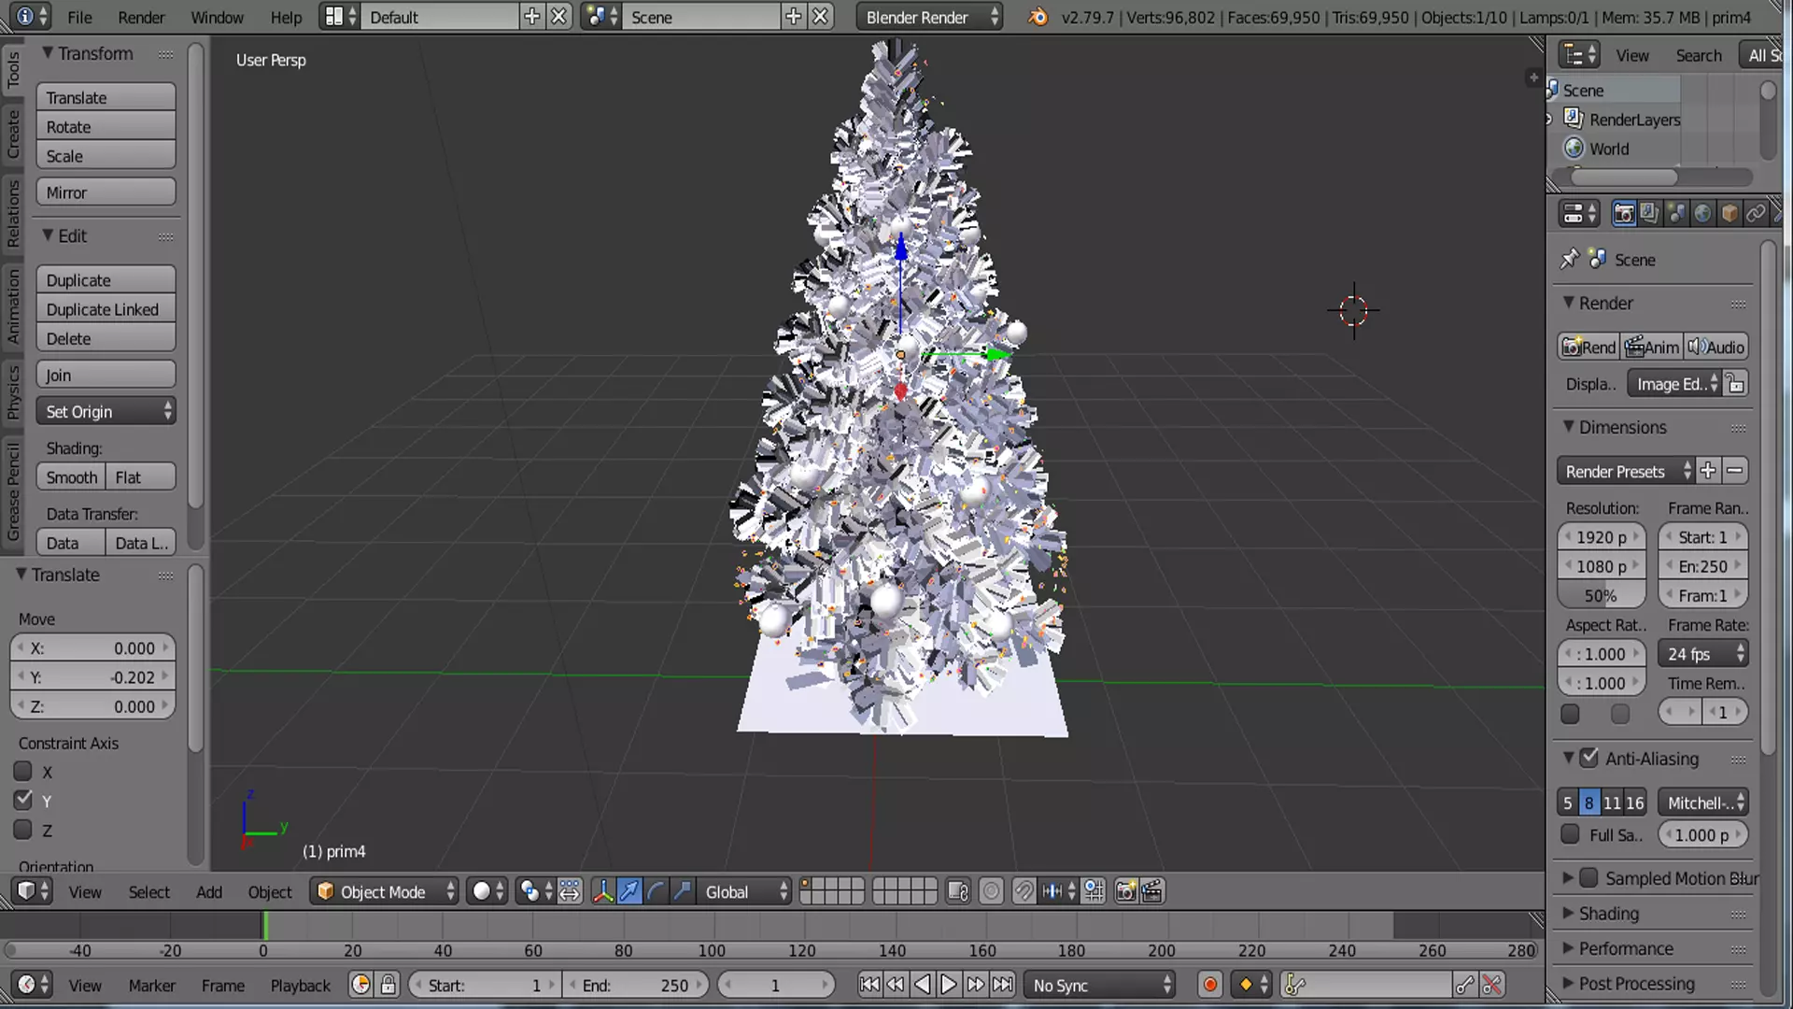Click the 50% resolution percentage slider

click(1601, 595)
